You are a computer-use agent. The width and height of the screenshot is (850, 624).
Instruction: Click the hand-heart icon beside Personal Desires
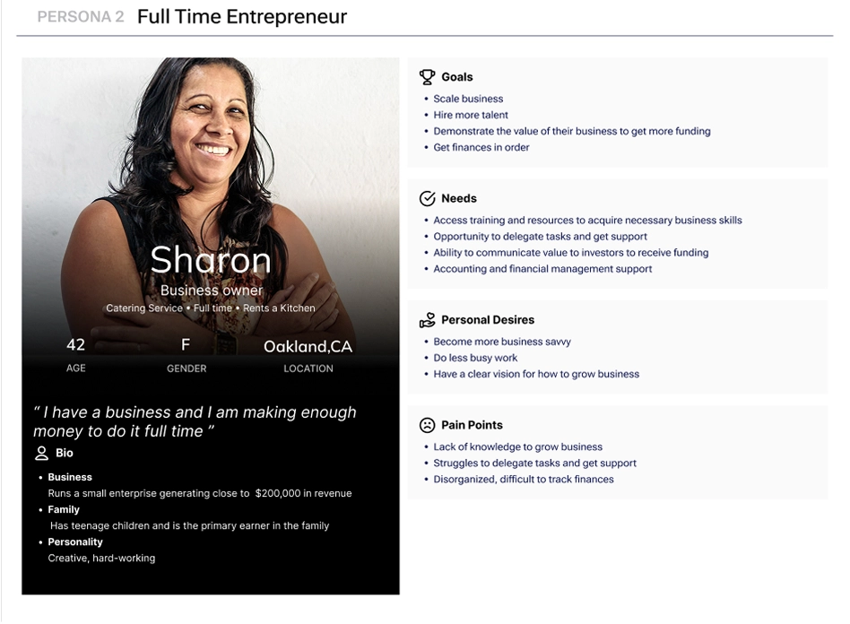pos(427,320)
